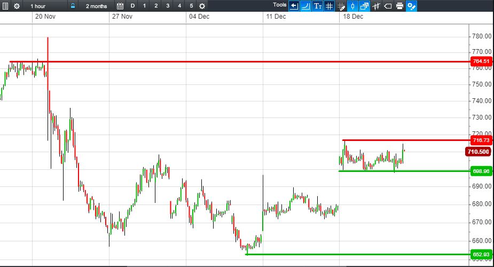Click the 670.00 price axis value

pyautogui.click(x=482, y=222)
